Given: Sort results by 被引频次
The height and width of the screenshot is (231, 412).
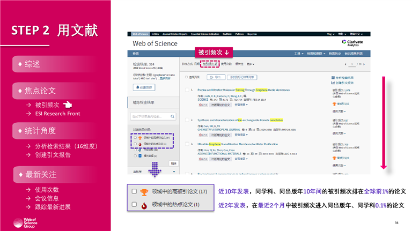Looking at the screenshot, I should [210, 64].
